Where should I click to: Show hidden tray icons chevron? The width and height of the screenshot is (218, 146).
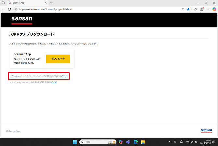coord(170,142)
